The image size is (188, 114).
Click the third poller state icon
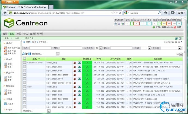coord(122,24)
